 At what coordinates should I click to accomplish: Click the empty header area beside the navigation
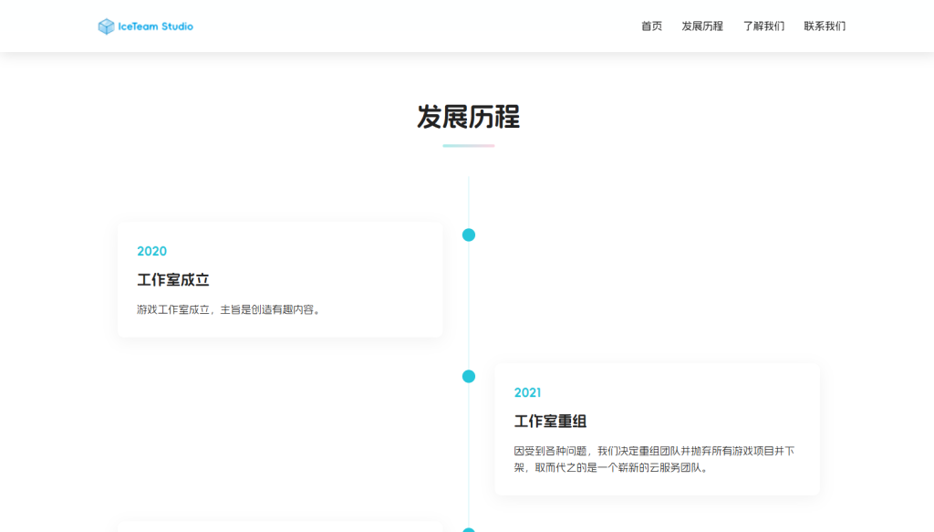[x=410, y=26]
